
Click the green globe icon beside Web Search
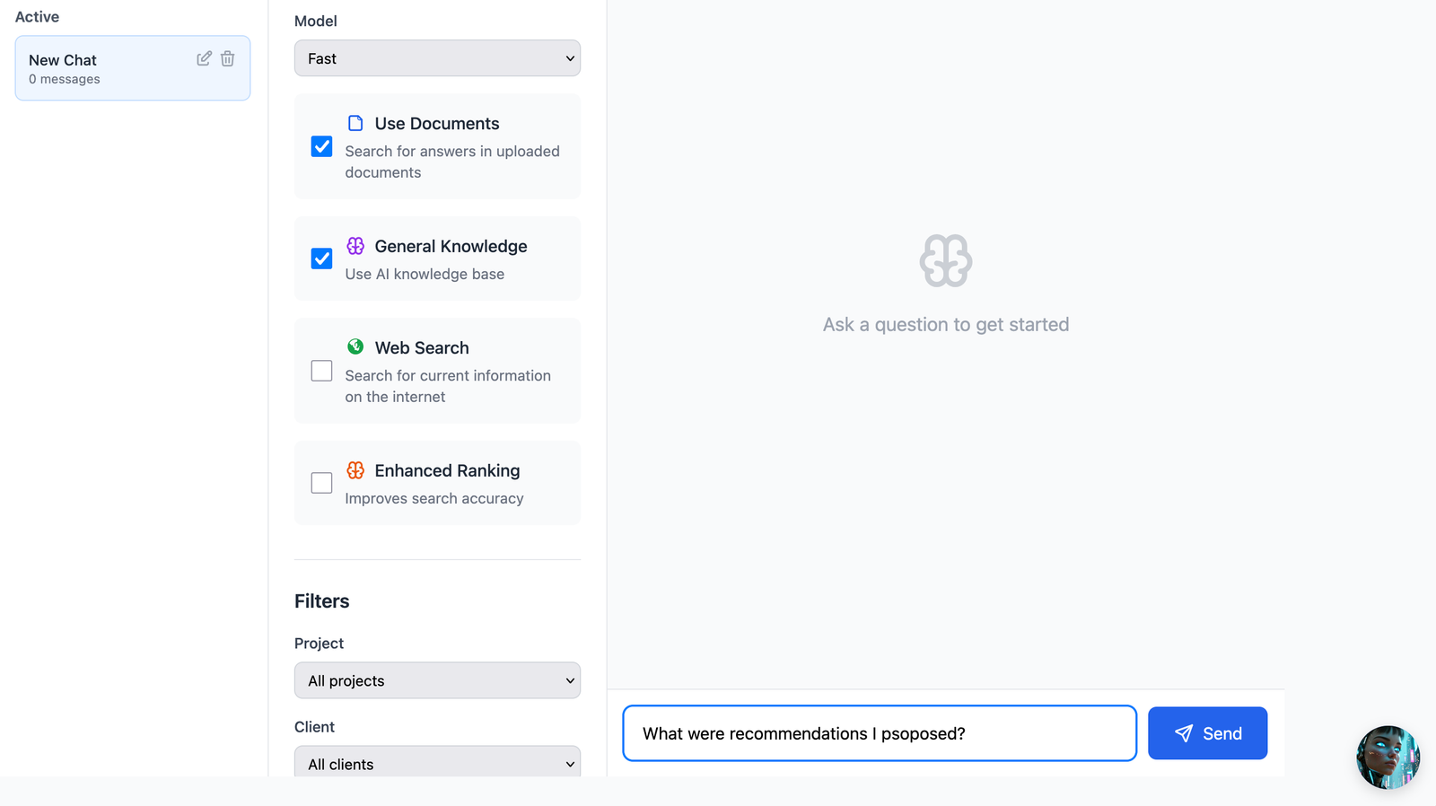pyautogui.click(x=355, y=346)
